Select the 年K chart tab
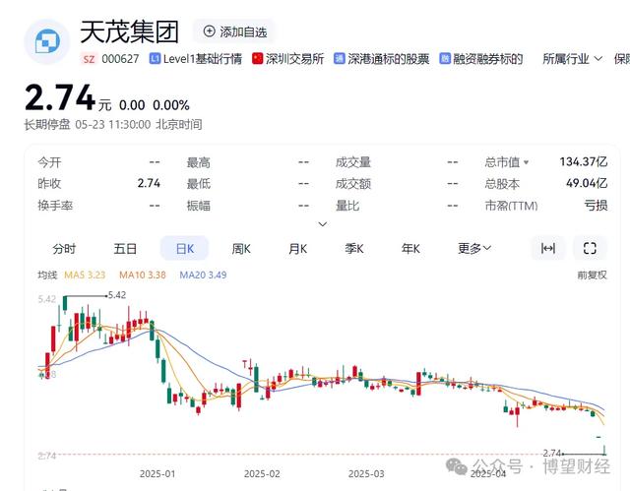Image resolution: width=630 pixels, height=491 pixels. click(x=410, y=249)
